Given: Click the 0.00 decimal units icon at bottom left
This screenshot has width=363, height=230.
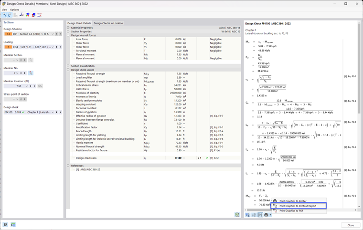Looking at the screenshot, I should [13, 225].
